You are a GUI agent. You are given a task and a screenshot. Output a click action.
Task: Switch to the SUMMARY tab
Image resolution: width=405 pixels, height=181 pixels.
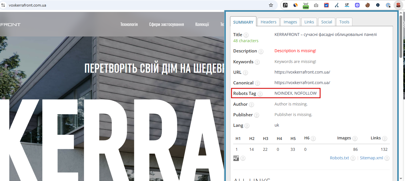(243, 22)
